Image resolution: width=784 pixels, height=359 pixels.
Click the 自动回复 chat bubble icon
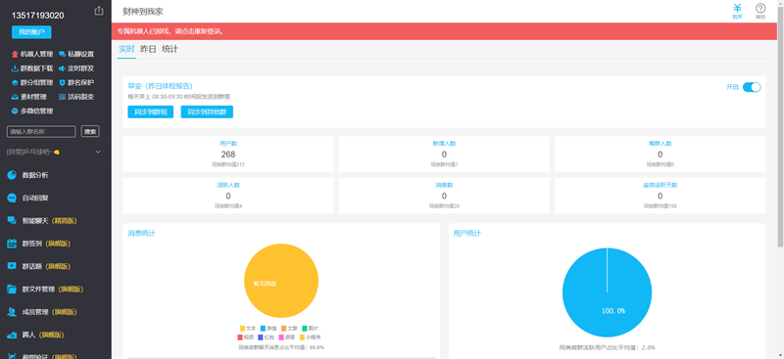coord(12,198)
